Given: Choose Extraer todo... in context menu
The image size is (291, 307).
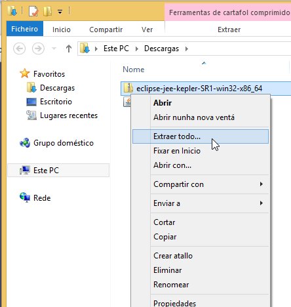Looking at the screenshot, I should 201,136.
